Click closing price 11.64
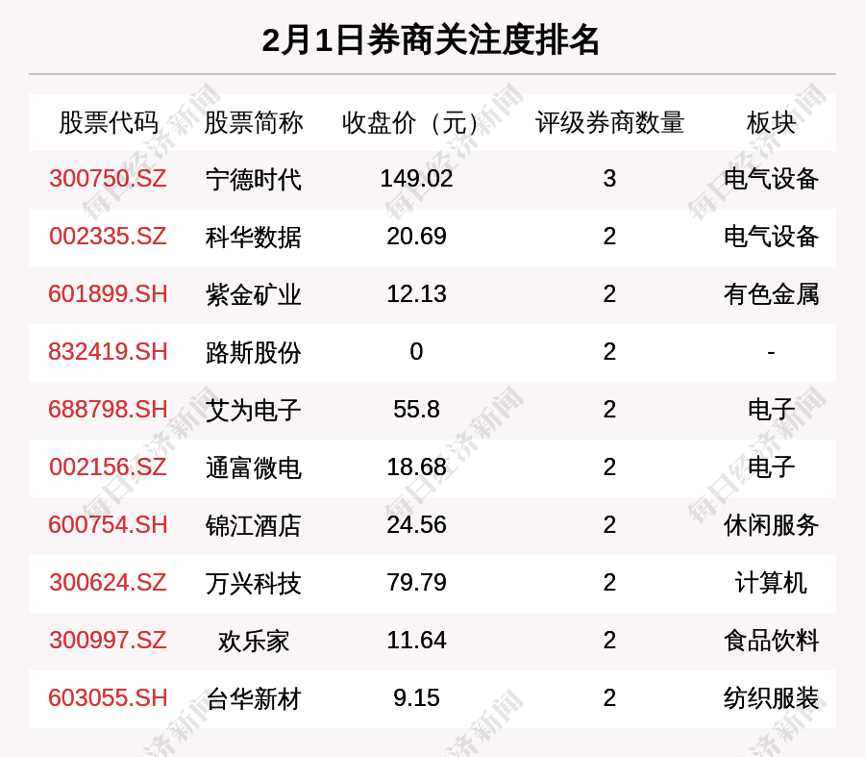This screenshot has width=865, height=757. click(416, 641)
